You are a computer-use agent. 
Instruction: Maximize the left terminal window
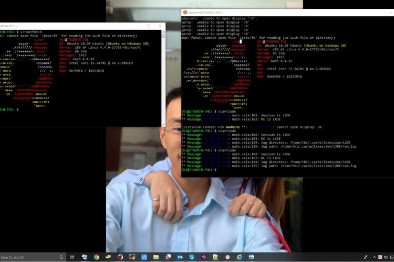pos(149,26)
